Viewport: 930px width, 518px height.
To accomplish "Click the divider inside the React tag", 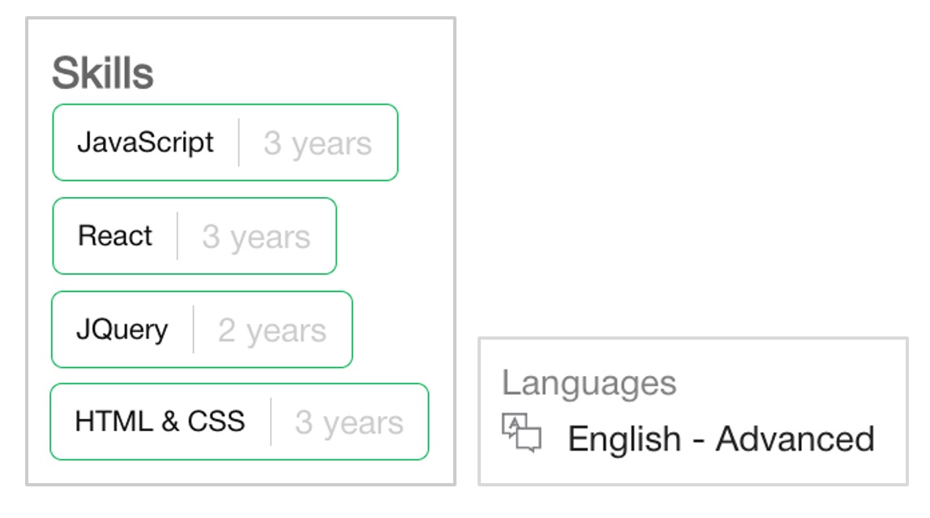I will point(178,236).
